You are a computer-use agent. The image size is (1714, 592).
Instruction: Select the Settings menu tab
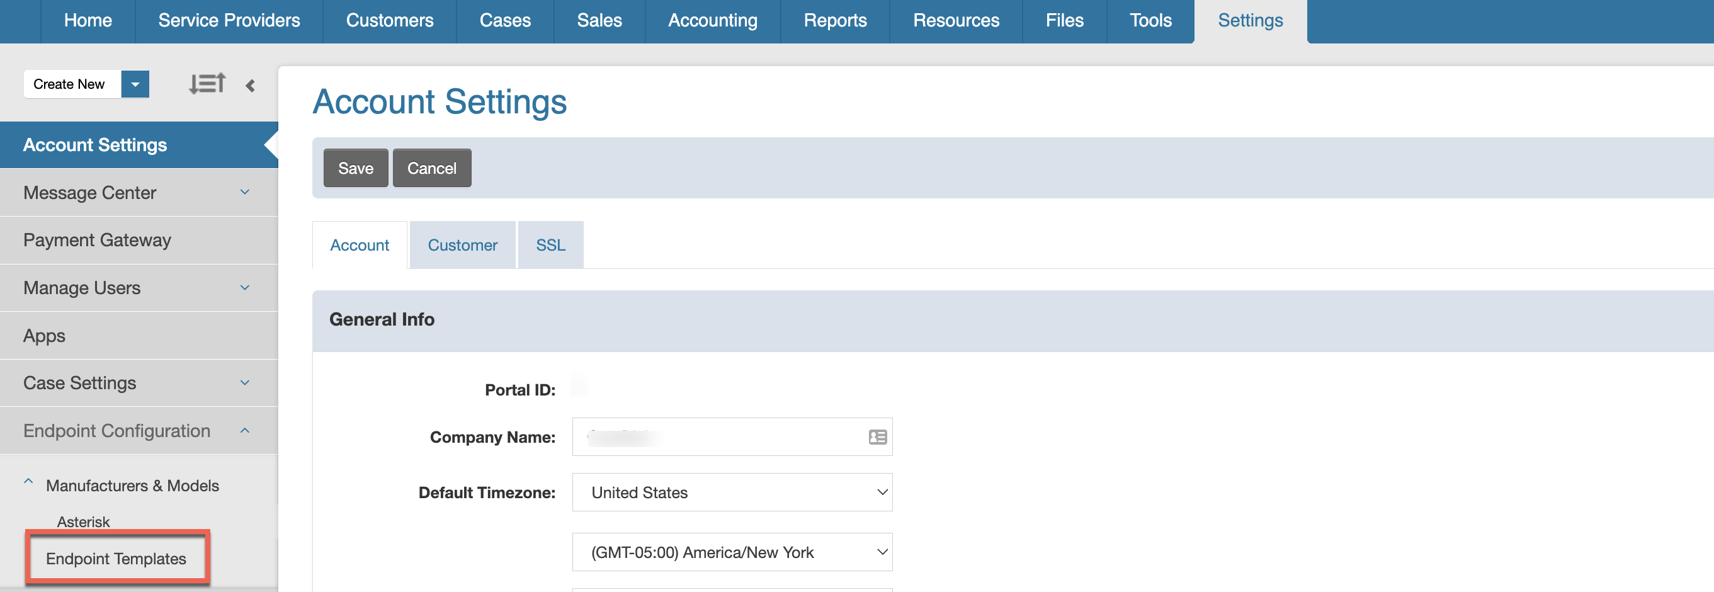[x=1250, y=21]
